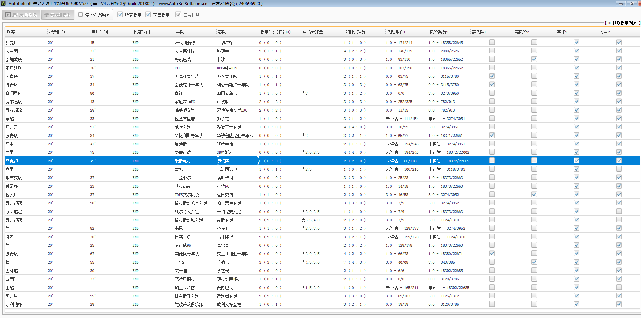This screenshot has width=641, height=318.
Task: Click the stop square icon for 停止分析系统
Action: click(80, 15)
